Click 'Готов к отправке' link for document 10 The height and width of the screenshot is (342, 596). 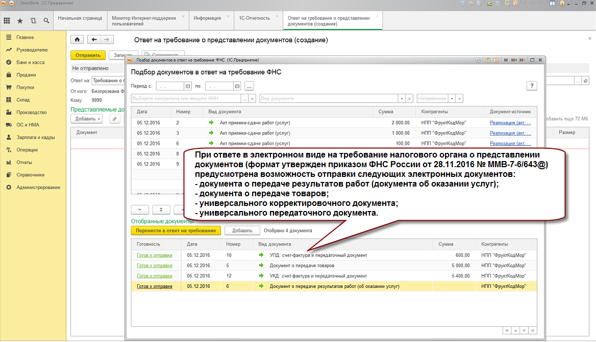[x=155, y=255]
